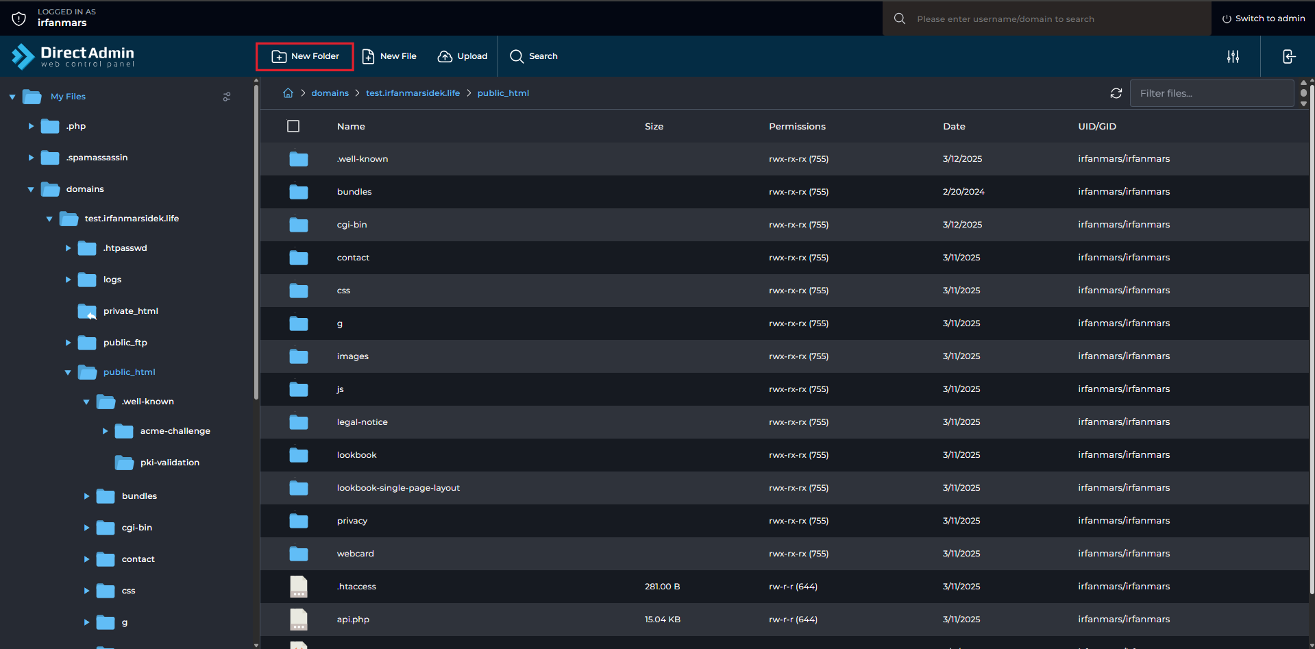
Task: Refresh the file listing
Action: pos(1116,93)
